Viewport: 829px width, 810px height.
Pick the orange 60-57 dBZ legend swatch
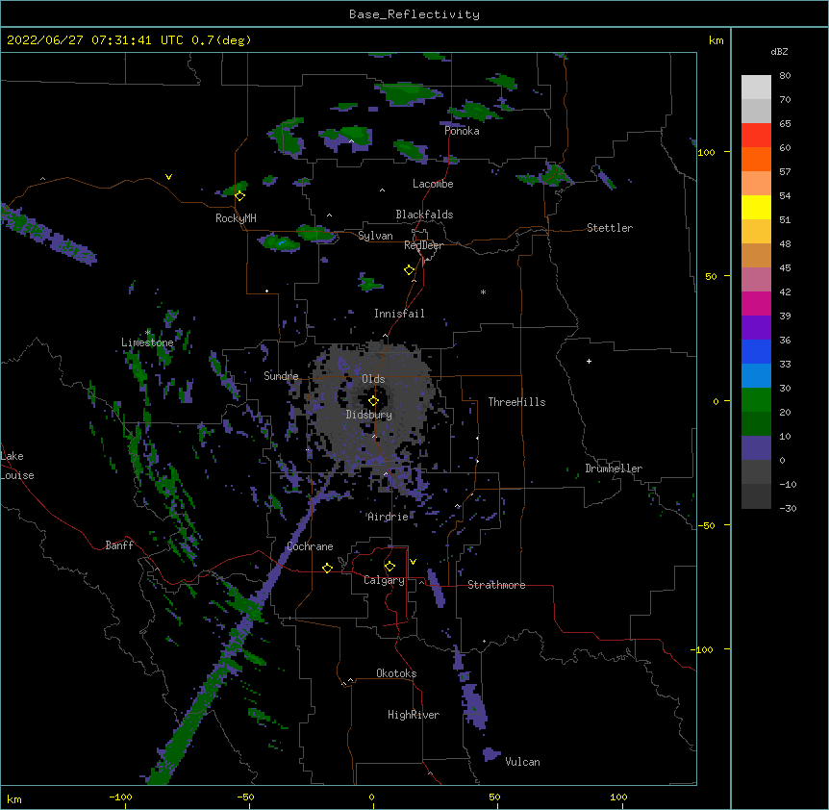[756, 159]
